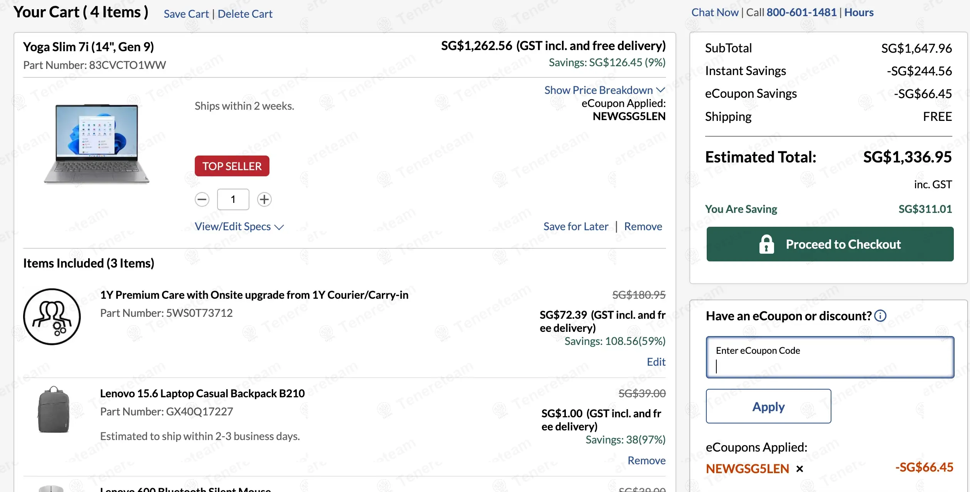Click the Items Included (3 Items) heading

click(89, 263)
